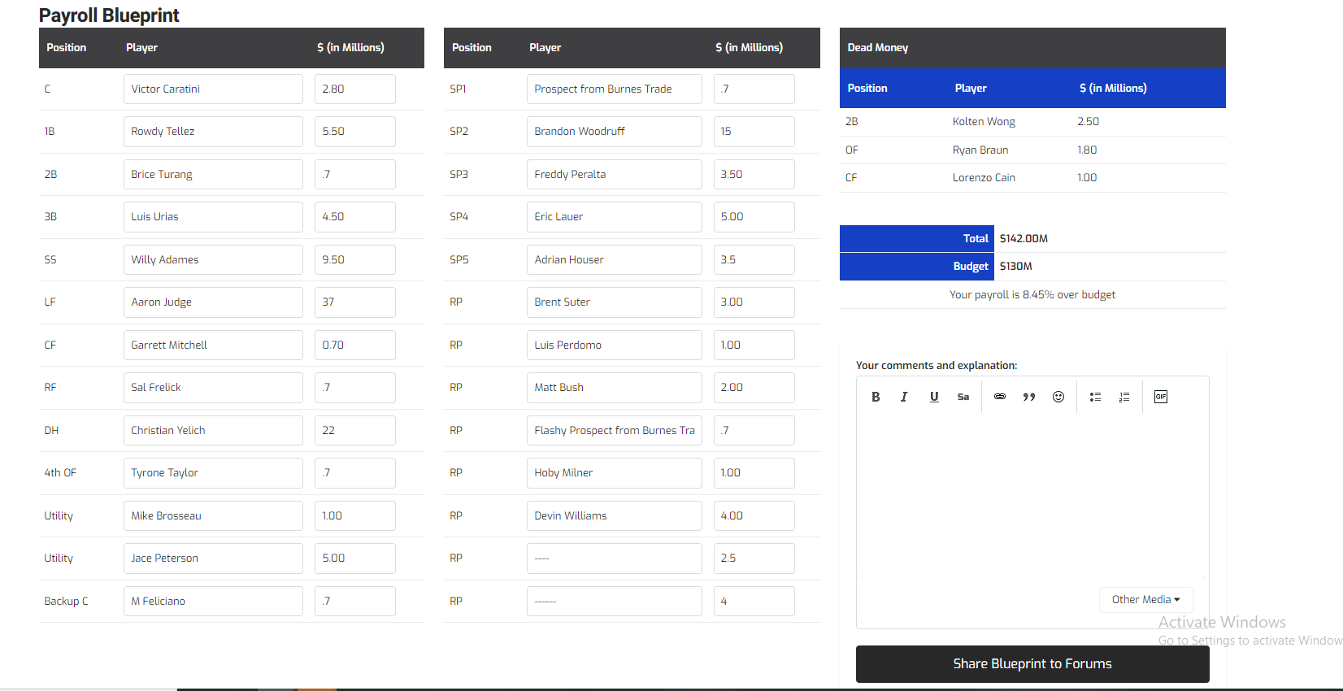Click inside the comments and explanation text area

[1032, 496]
